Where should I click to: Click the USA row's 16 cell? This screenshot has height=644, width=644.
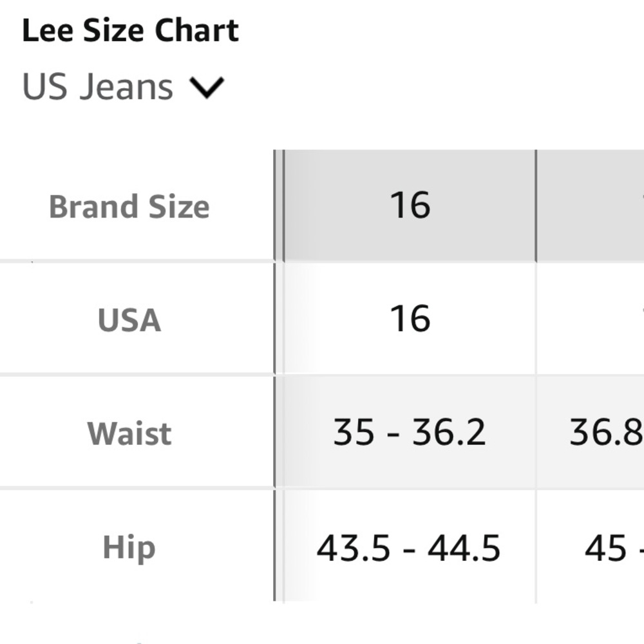point(410,319)
